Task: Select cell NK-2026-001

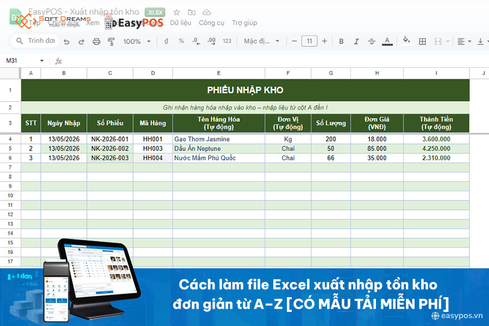Action: (x=110, y=139)
